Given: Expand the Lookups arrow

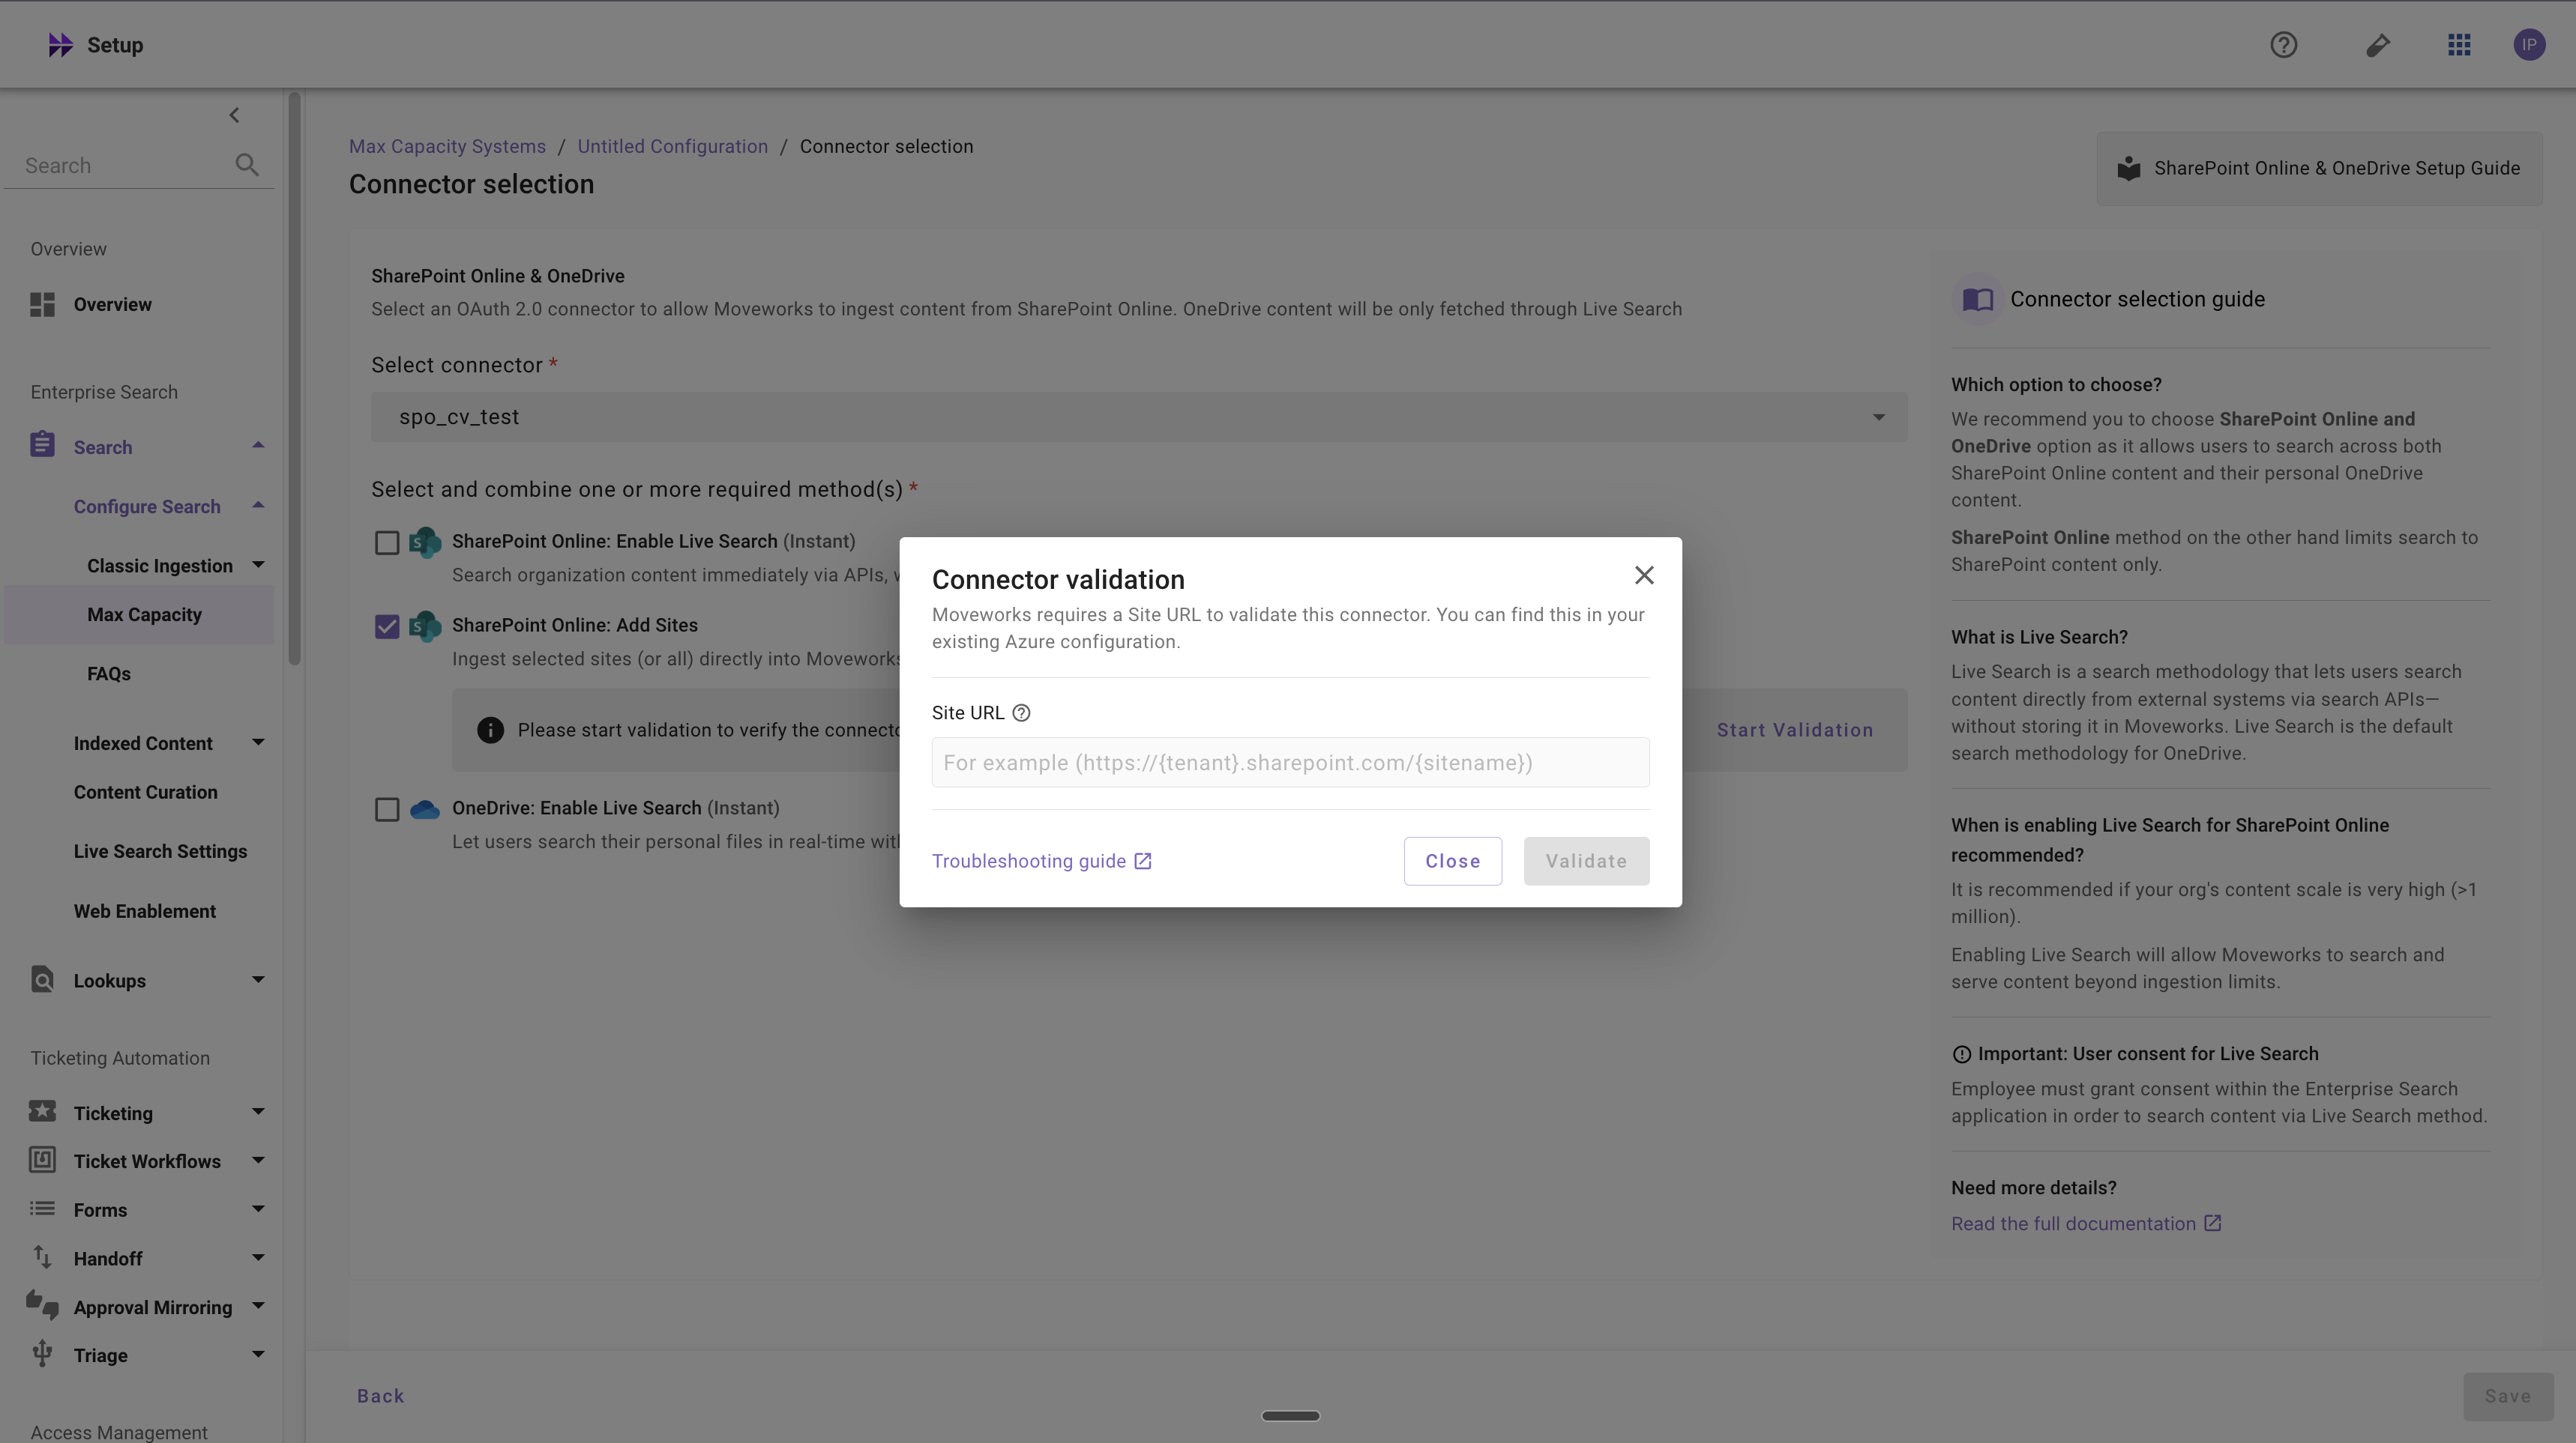Looking at the screenshot, I should [258, 979].
